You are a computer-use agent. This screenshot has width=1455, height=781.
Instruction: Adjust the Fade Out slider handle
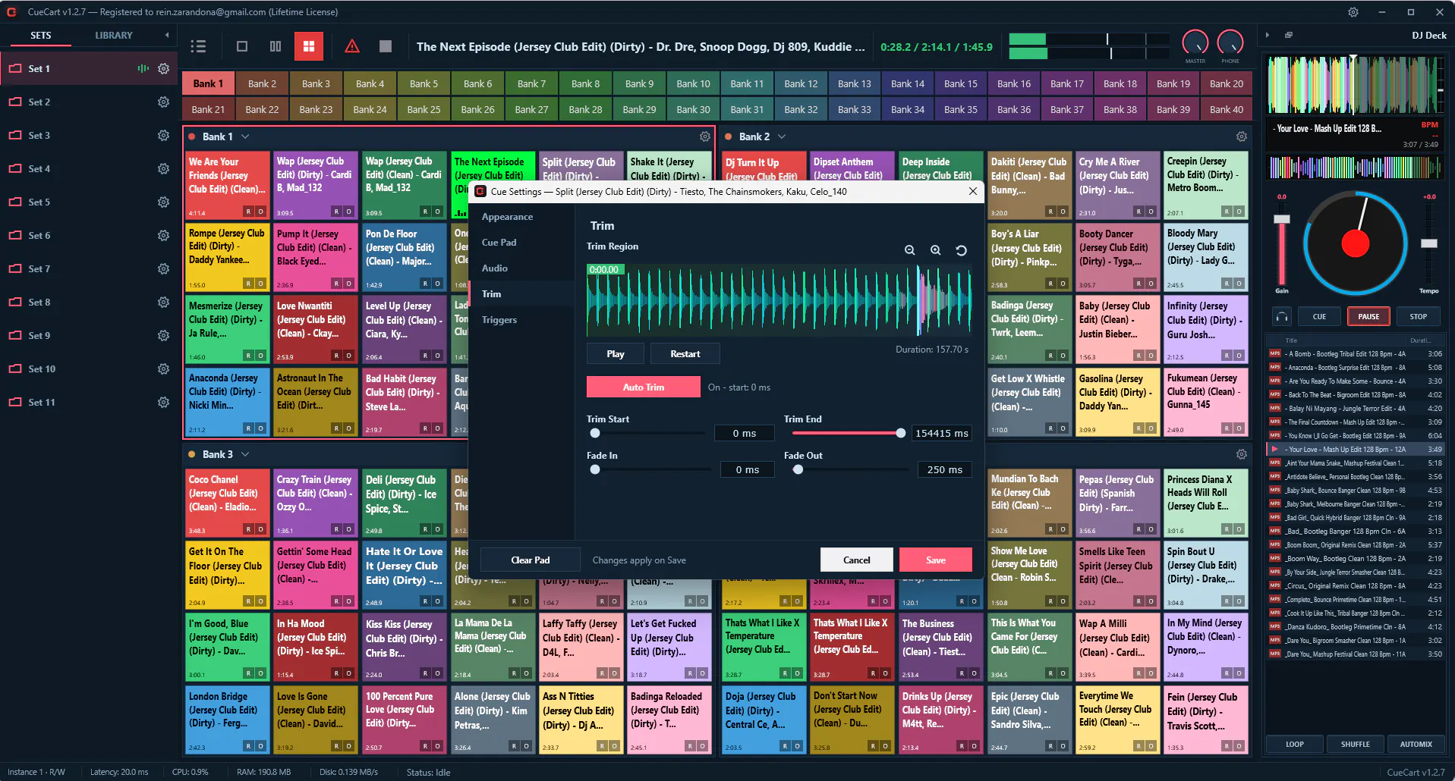(798, 469)
